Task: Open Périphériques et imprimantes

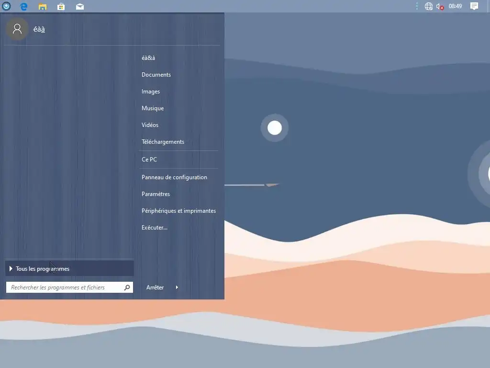Action: click(x=178, y=211)
